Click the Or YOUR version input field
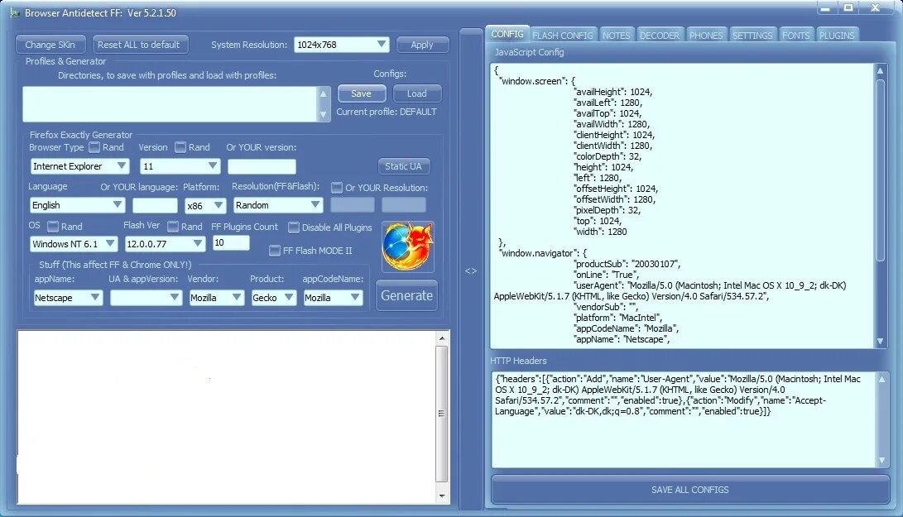The image size is (903, 517). (x=262, y=166)
